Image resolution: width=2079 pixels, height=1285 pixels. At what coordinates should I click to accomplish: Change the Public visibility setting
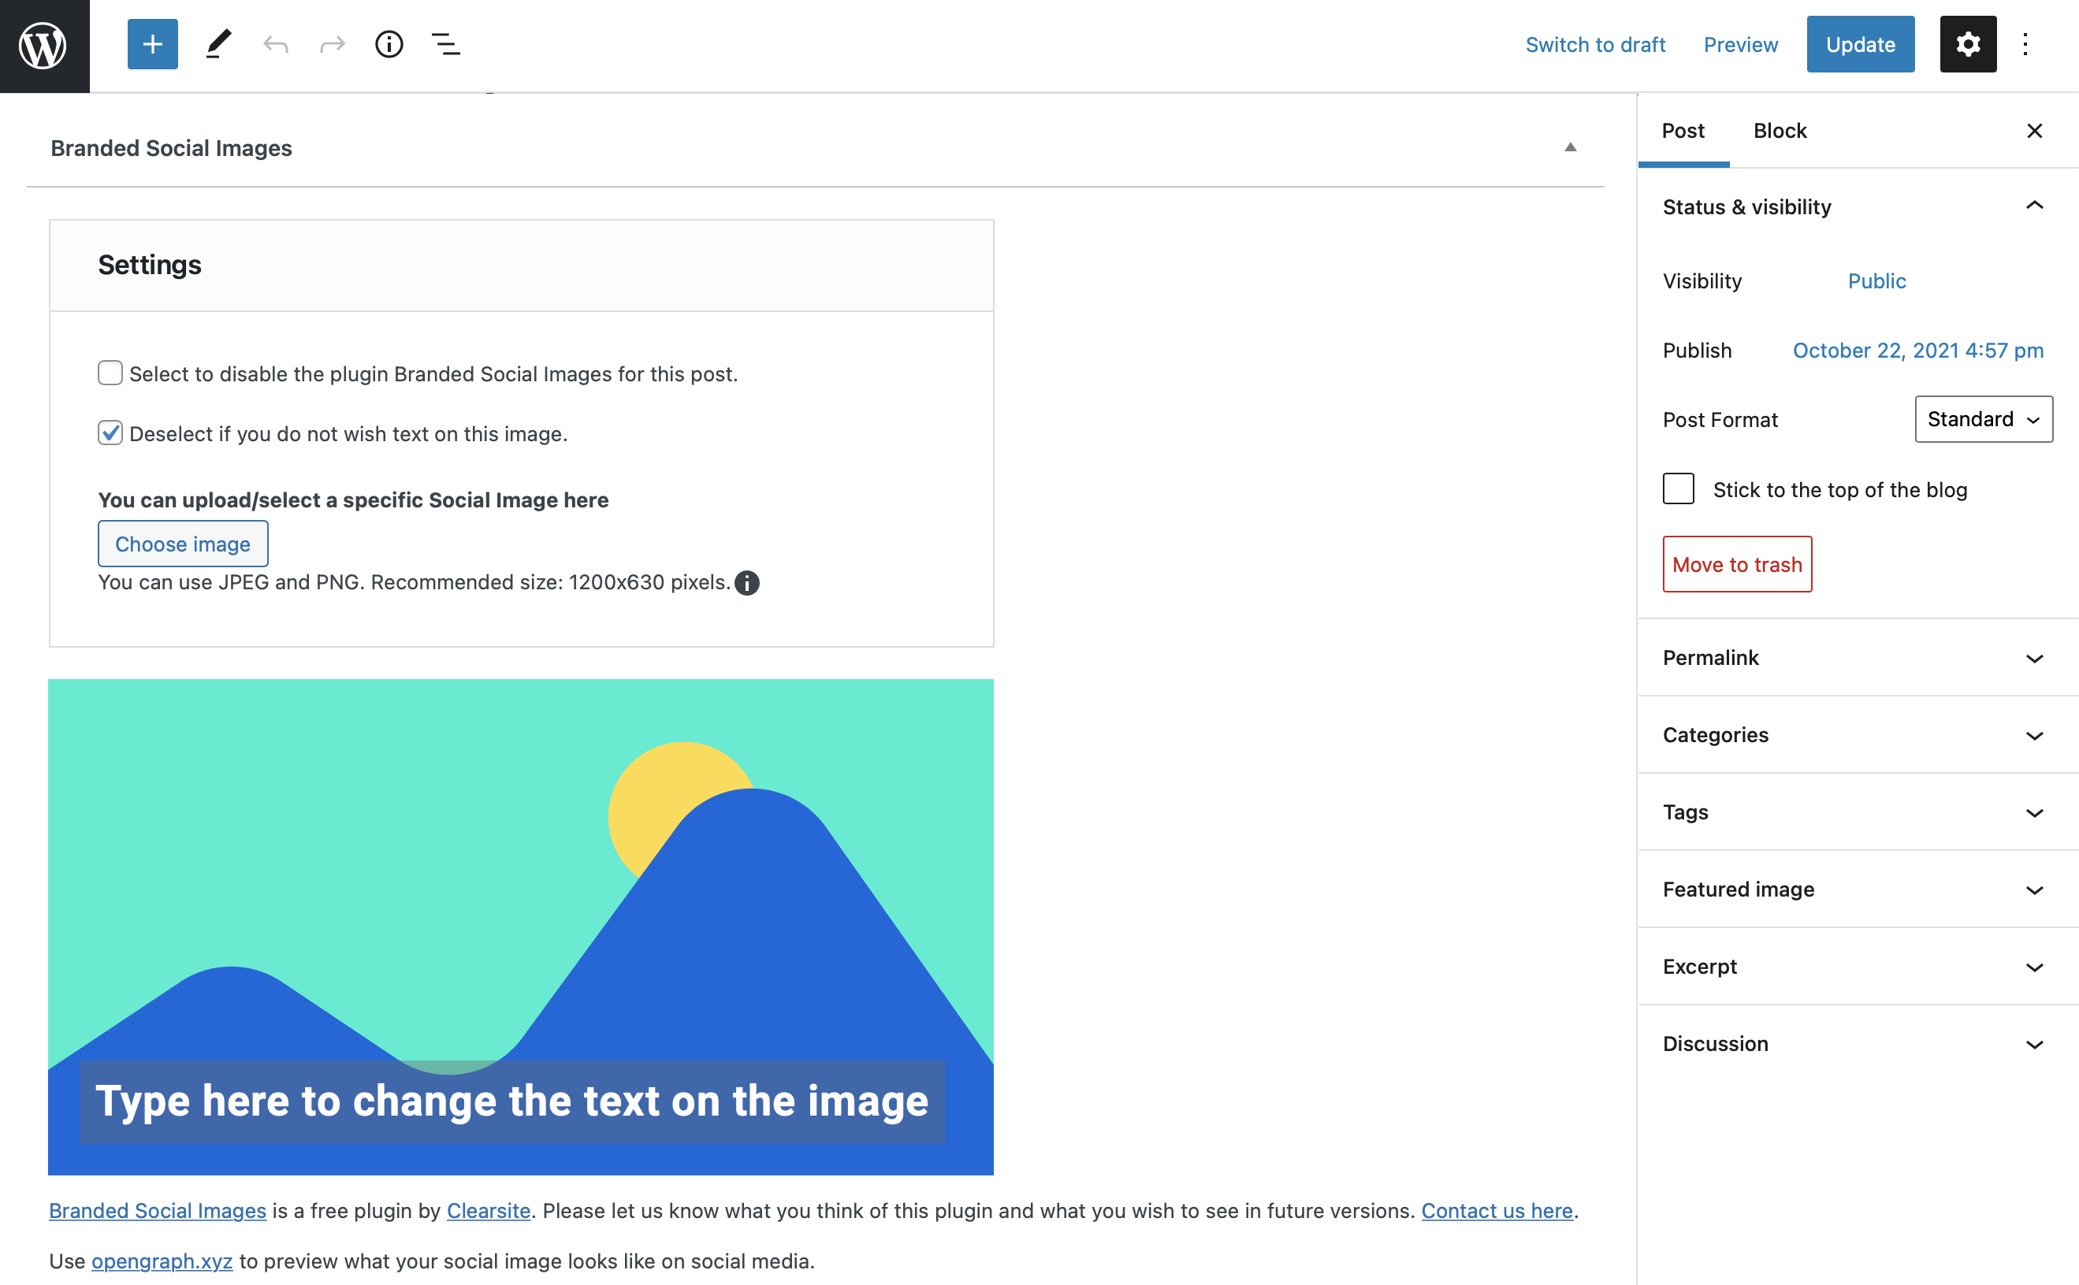tap(1876, 281)
